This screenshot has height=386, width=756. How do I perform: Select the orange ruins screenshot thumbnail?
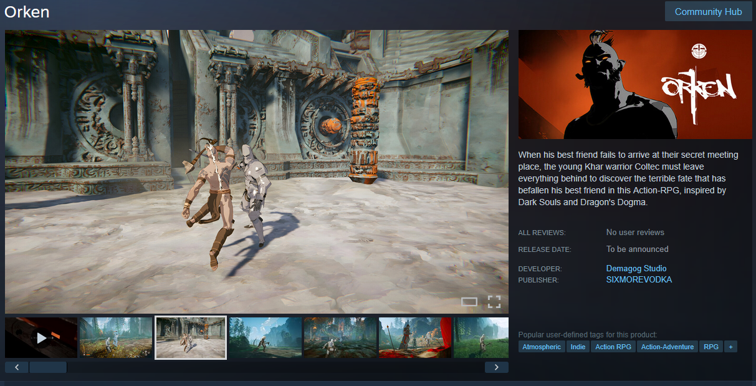[340, 337]
